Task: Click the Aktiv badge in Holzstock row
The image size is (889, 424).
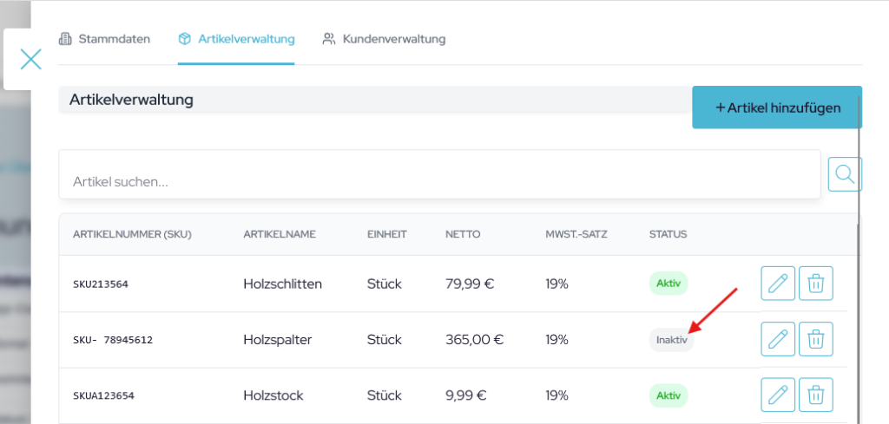Action: click(668, 395)
